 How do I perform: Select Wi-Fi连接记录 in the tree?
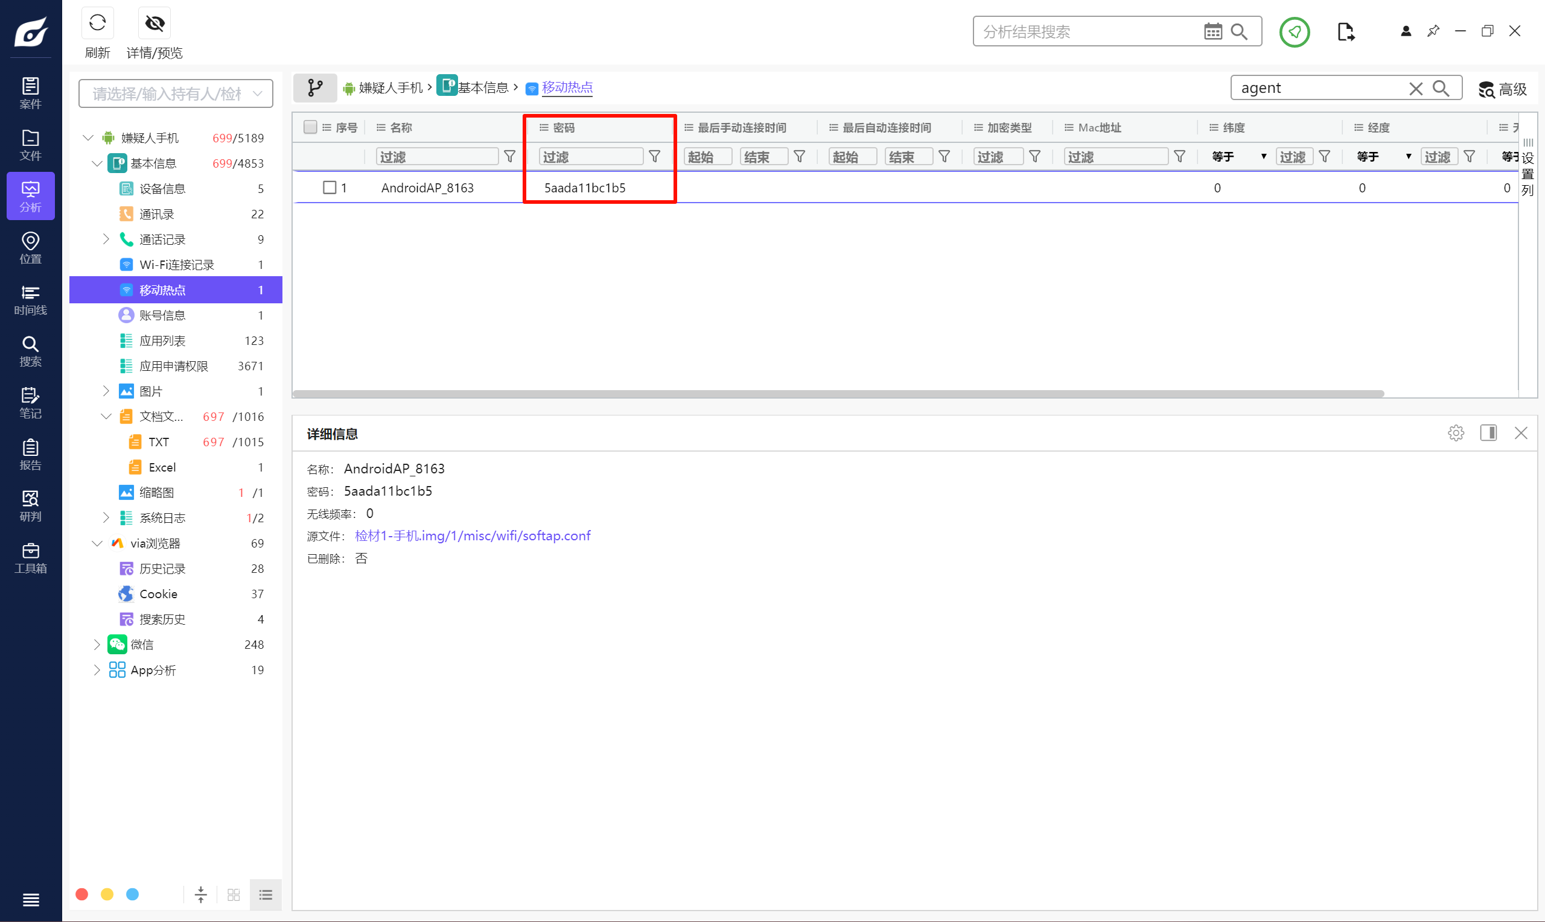pos(176,265)
